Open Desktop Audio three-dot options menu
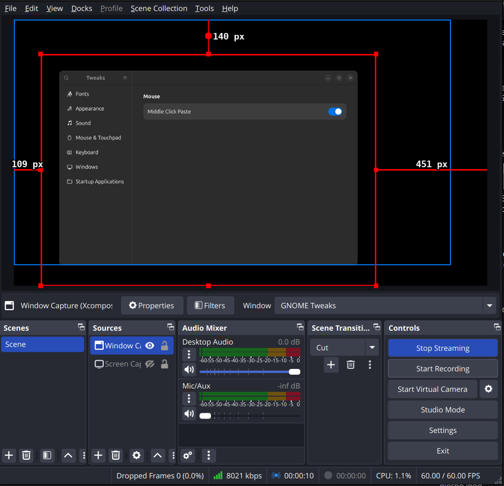Image resolution: width=504 pixels, height=486 pixels. [x=189, y=355]
